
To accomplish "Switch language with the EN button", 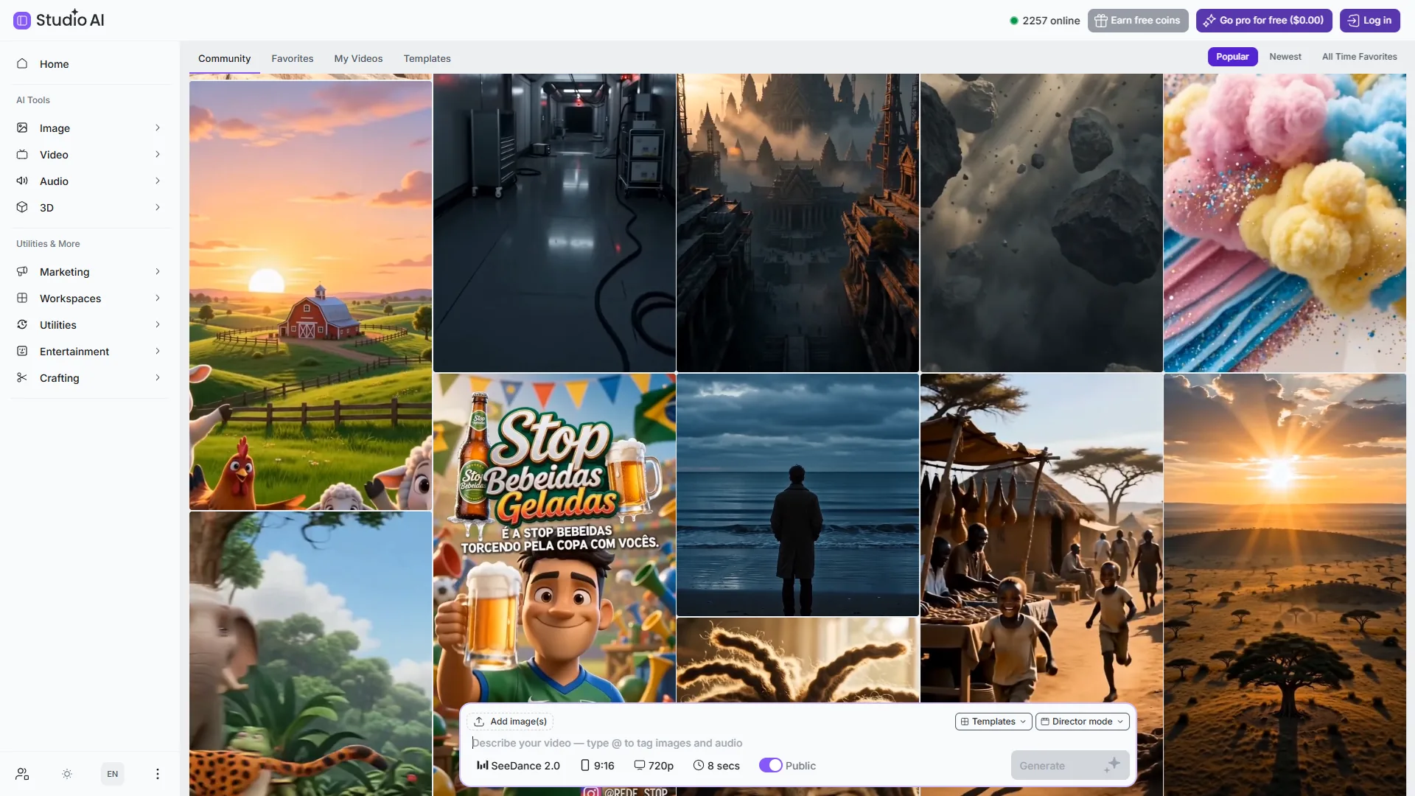I will 112,774.
